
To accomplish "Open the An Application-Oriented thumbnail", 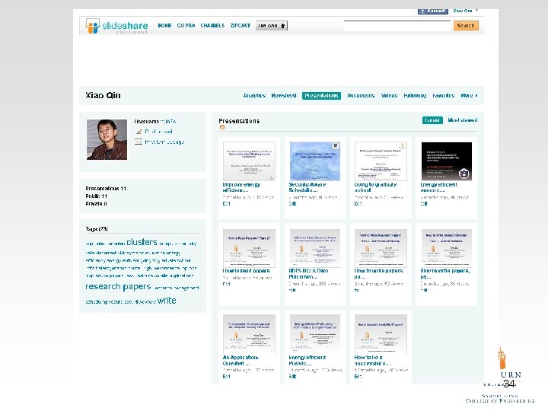I will (x=249, y=334).
